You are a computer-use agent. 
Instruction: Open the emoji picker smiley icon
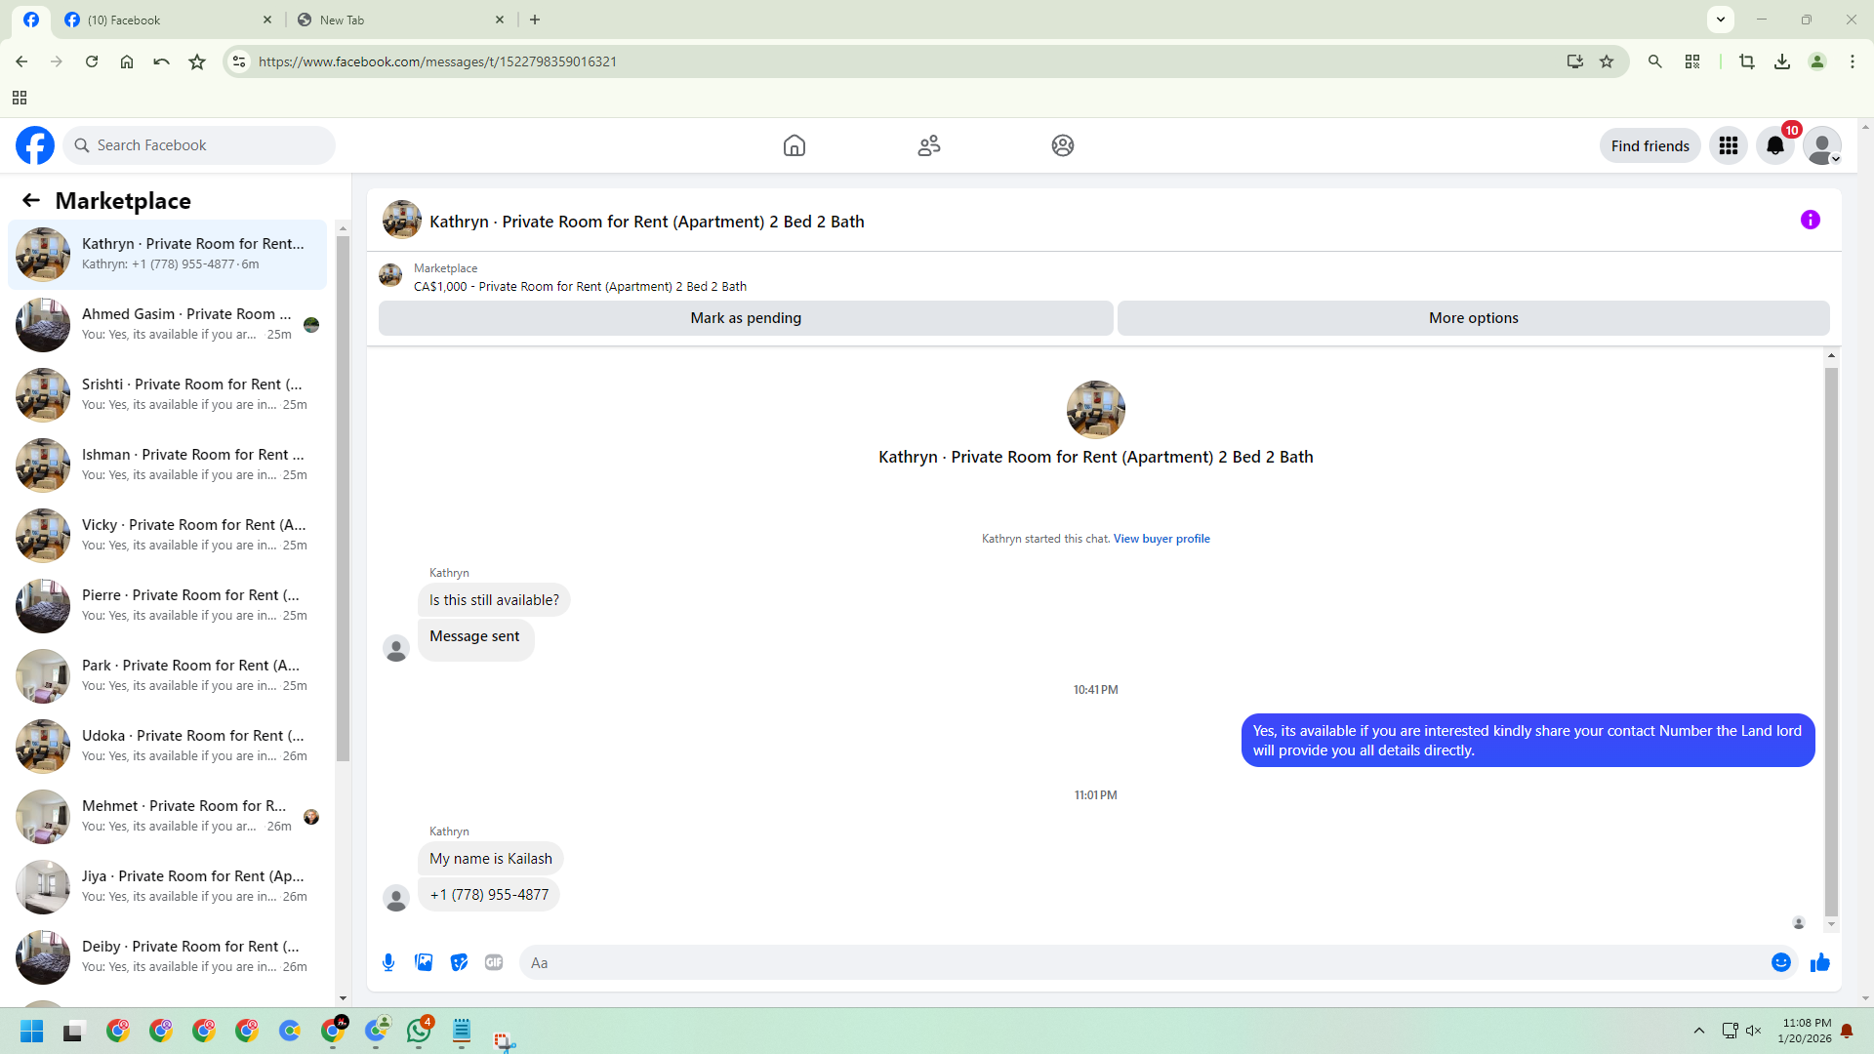1781,962
